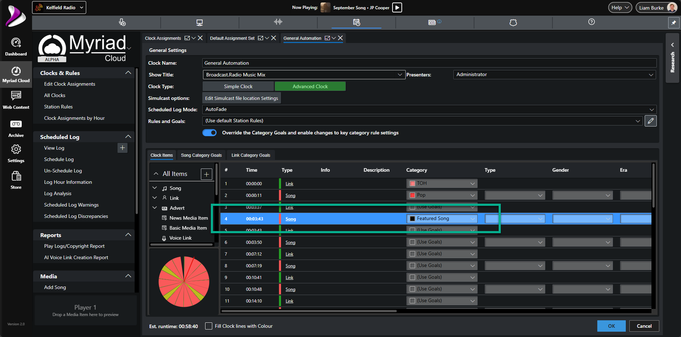Edit Rules and Goals with pencil icon

tap(651, 121)
